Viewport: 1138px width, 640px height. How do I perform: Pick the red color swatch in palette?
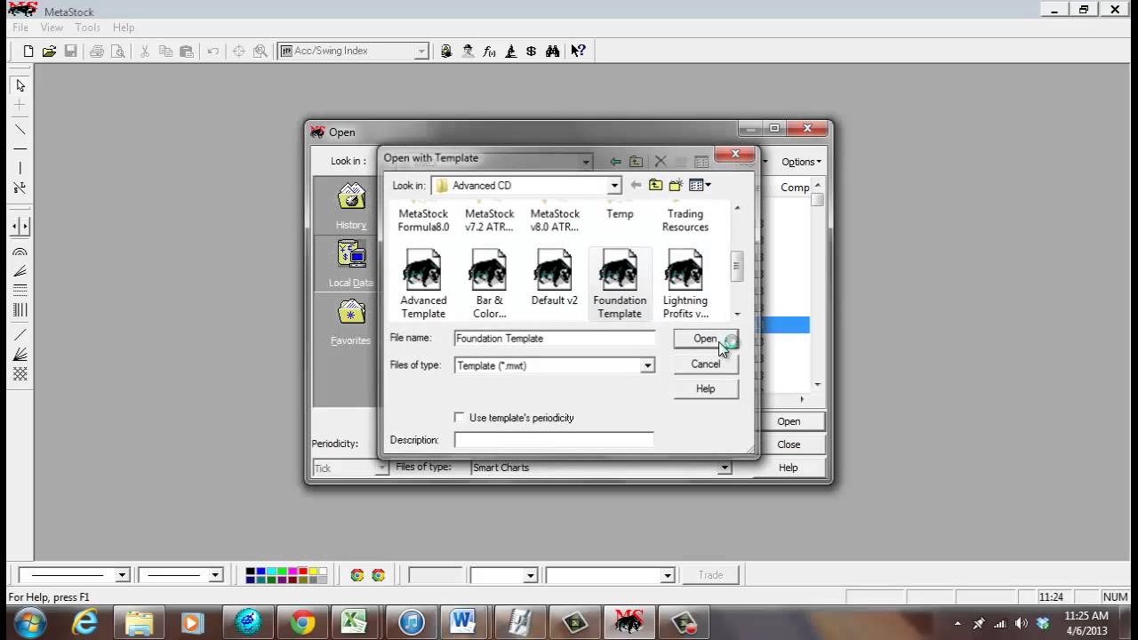coord(303,572)
